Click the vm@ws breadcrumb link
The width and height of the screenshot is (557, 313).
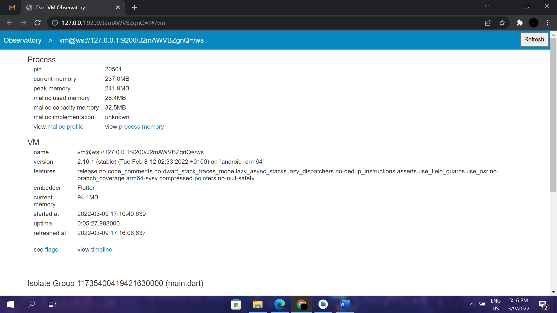click(131, 40)
